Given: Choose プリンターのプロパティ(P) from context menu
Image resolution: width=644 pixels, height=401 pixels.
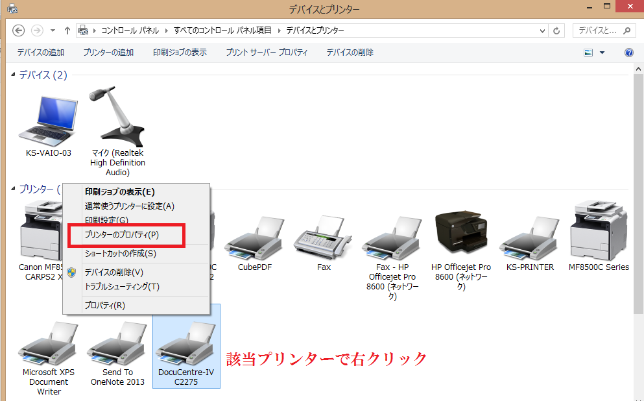Looking at the screenshot, I should pyautogui.click(x=122, y=234).
